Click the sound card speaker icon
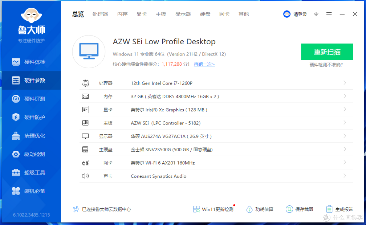Image resolution: width=366 pixels, height=225 pixels. pos(85,176)
